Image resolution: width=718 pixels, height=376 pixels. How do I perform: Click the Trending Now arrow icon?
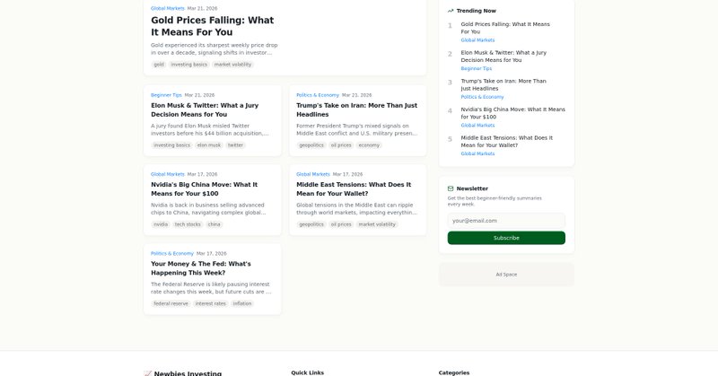click(x=451, y=11)
